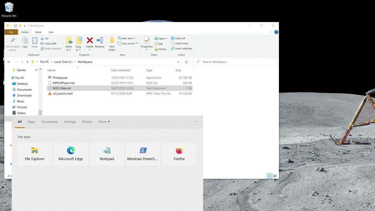Expand the More filter in search panel
Screen dimensions: 375x211
click(104, 122)
